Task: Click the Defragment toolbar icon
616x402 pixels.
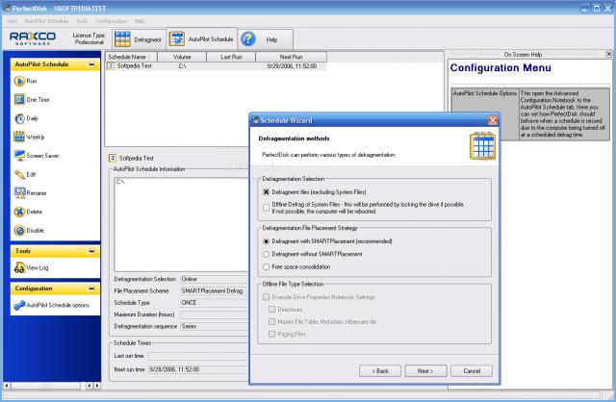Action: pyautogui.click(x=122, y=39)
